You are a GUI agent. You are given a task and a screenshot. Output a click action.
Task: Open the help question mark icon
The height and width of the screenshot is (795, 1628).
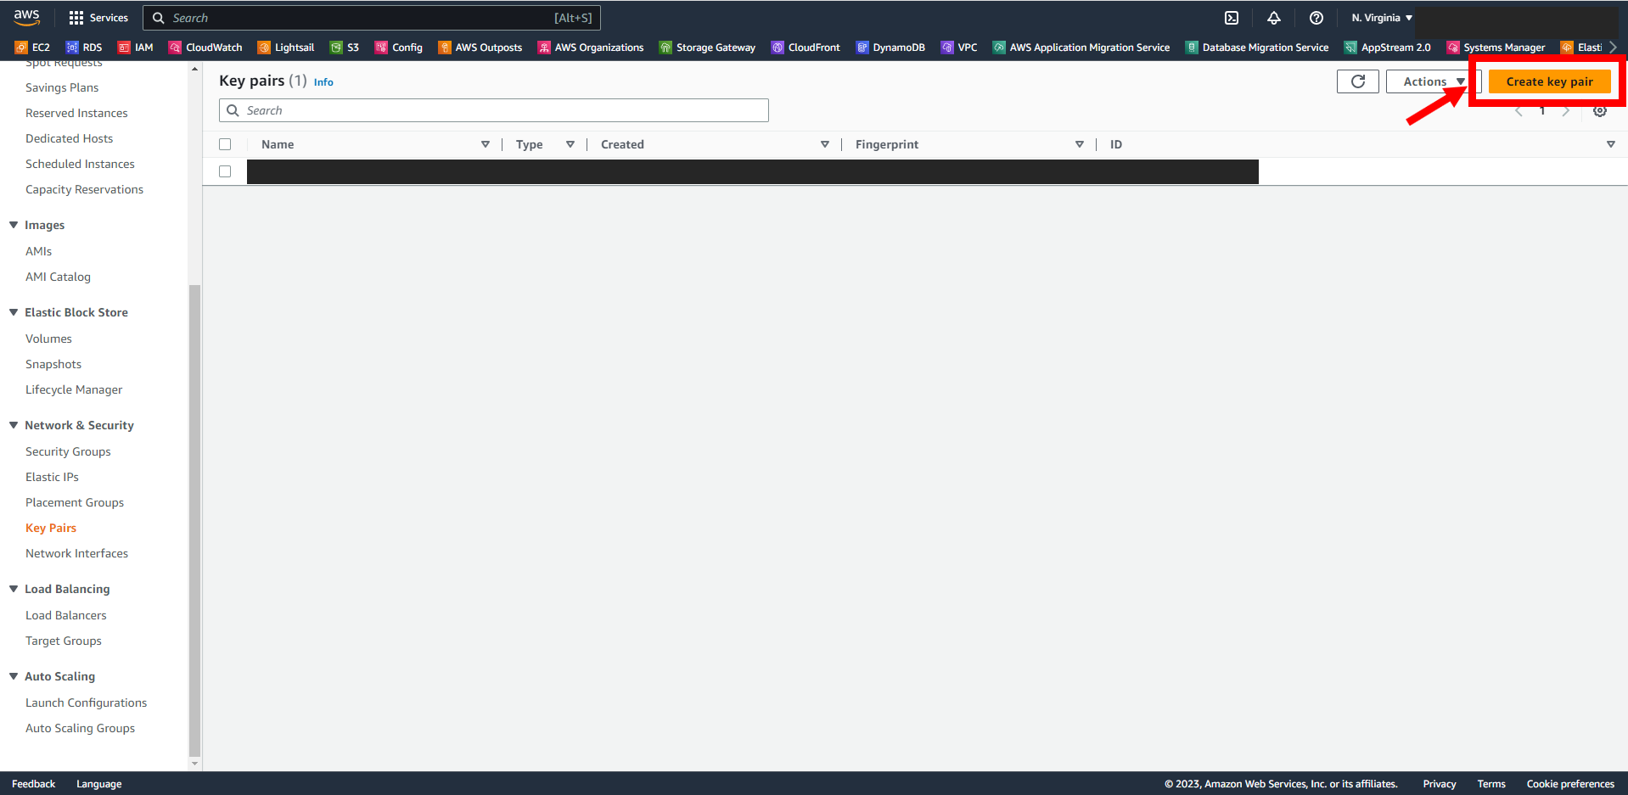(1316, 18)
